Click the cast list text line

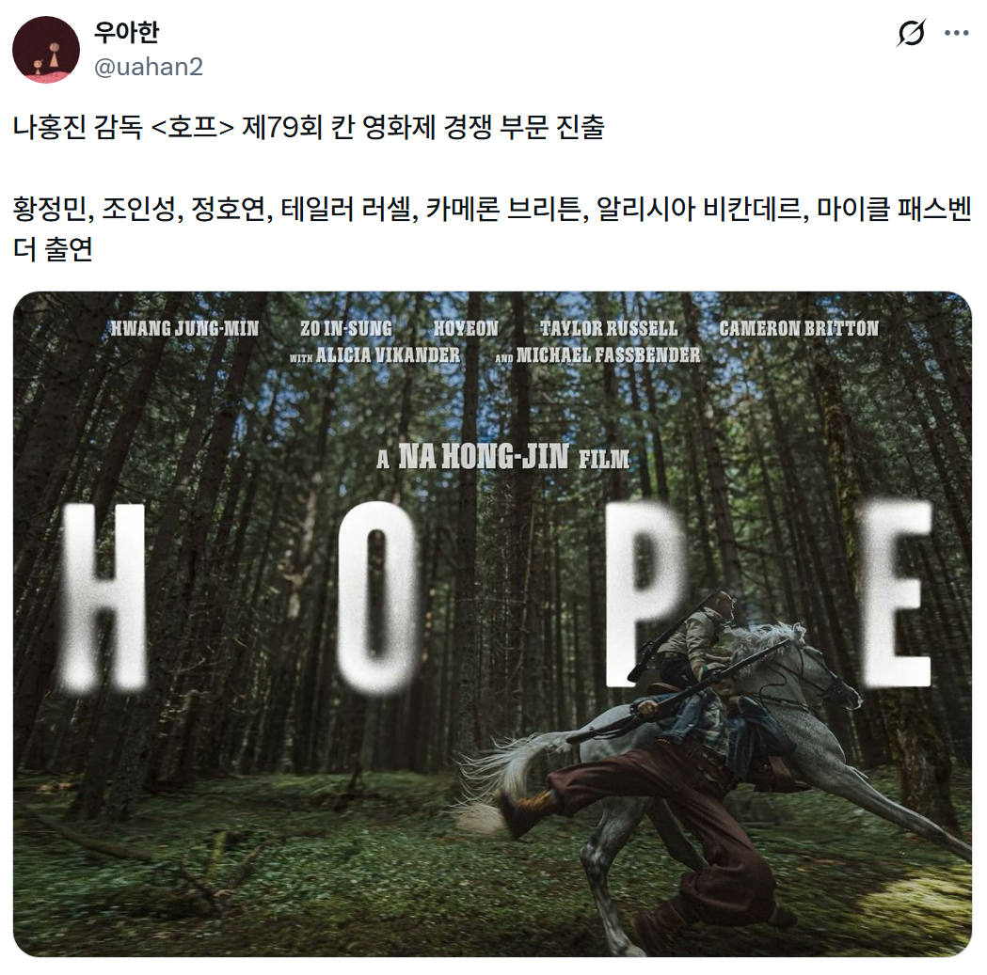pos(493,228)
